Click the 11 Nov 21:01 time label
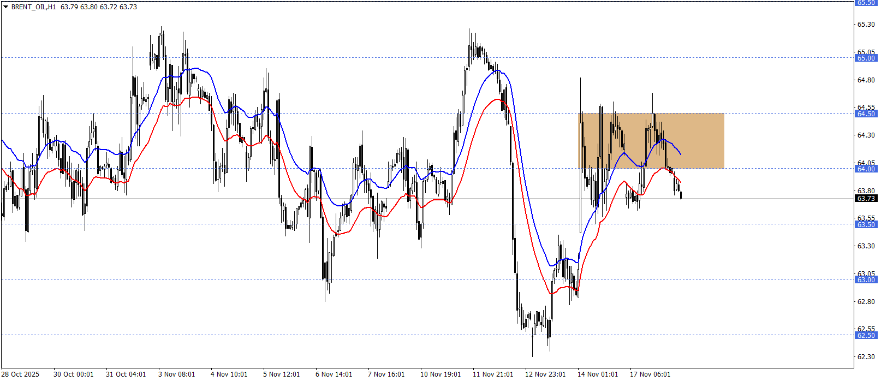Screen dimensions: 881x381 point(492,374)
